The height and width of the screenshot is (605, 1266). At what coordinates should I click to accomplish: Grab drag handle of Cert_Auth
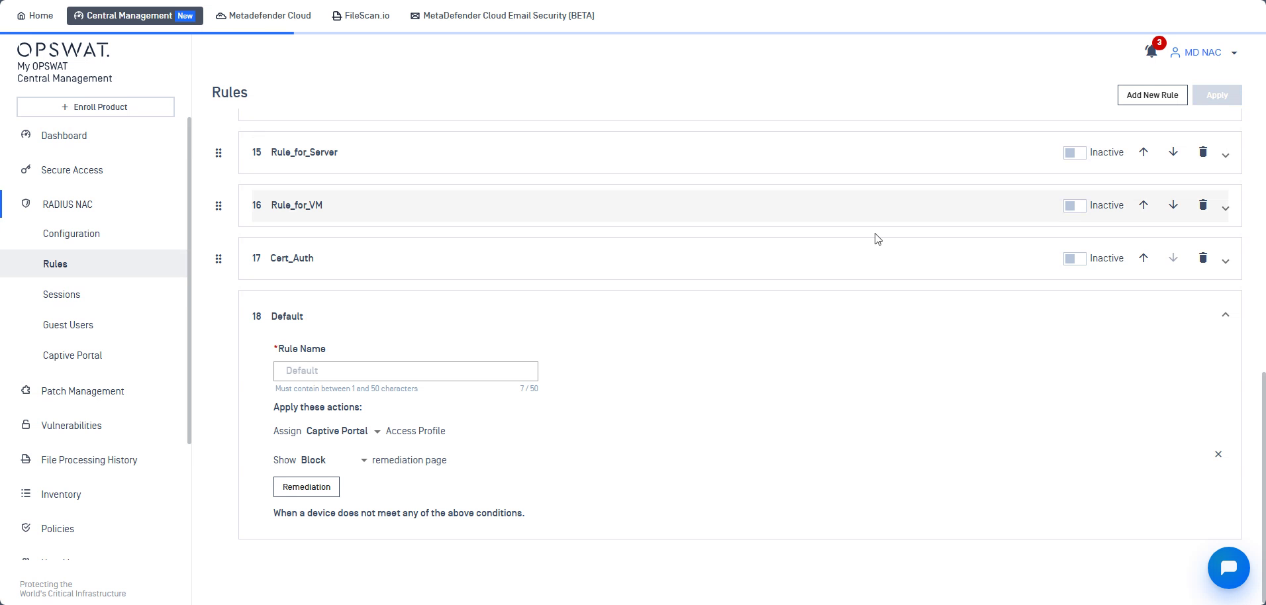tap(219, 259)
